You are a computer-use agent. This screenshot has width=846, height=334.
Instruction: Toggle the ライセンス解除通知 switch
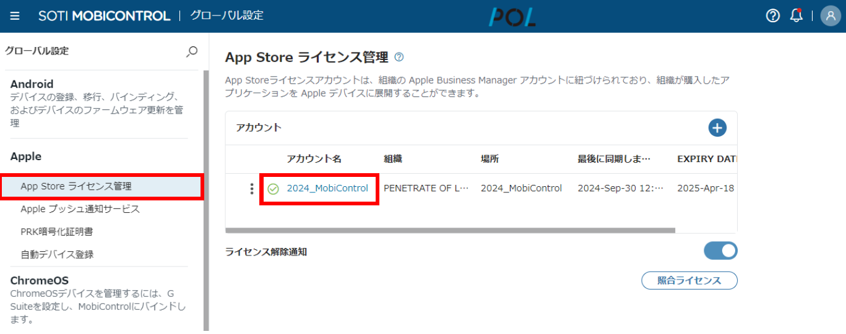[x=720, y=250]
